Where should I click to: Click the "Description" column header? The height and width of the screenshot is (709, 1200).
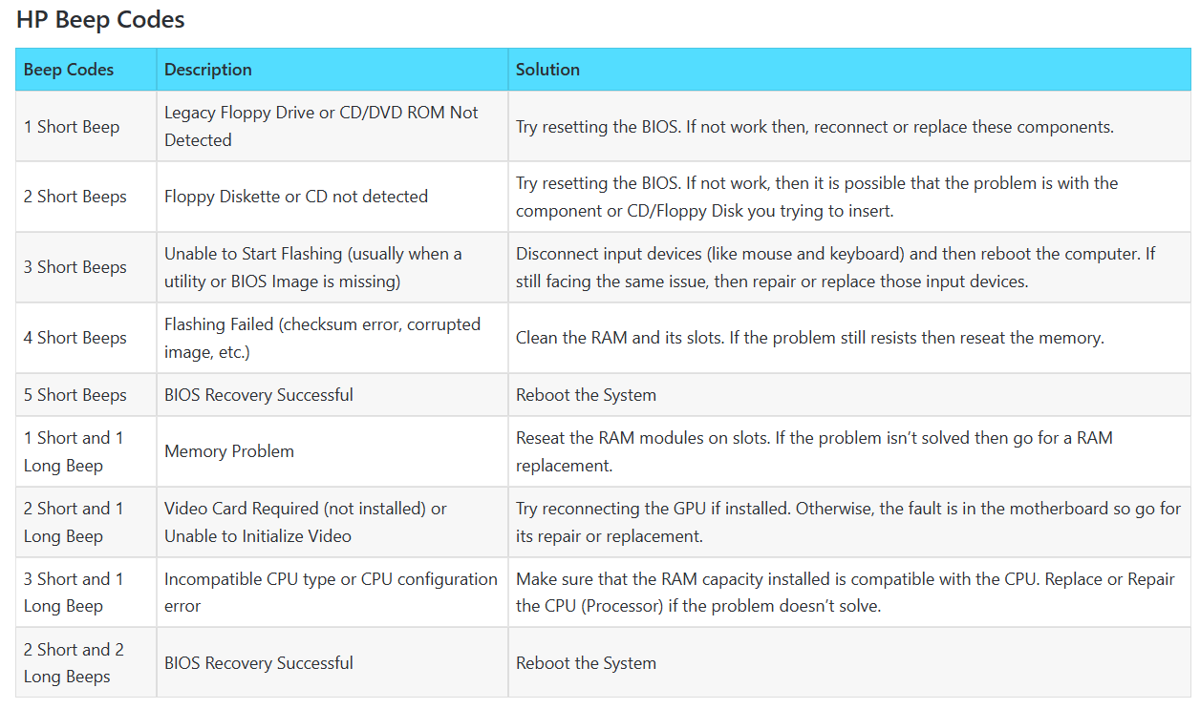click(208, 70)
